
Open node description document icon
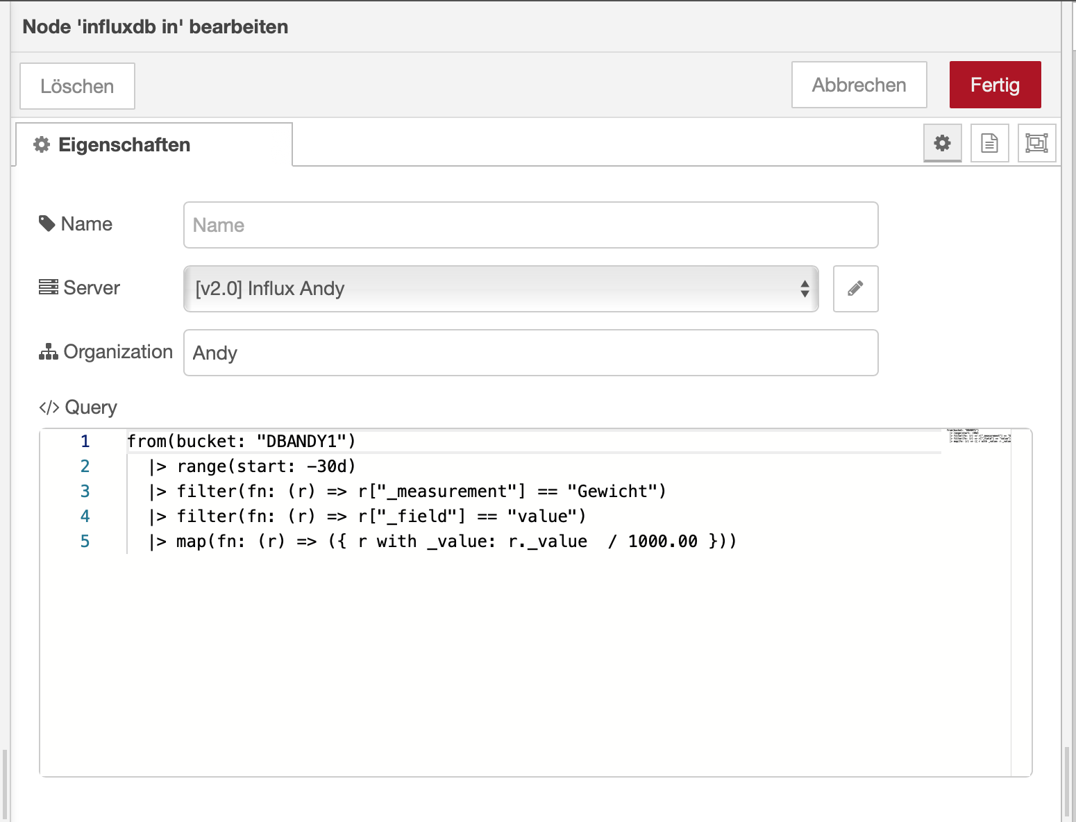click(x=989, y=143)
